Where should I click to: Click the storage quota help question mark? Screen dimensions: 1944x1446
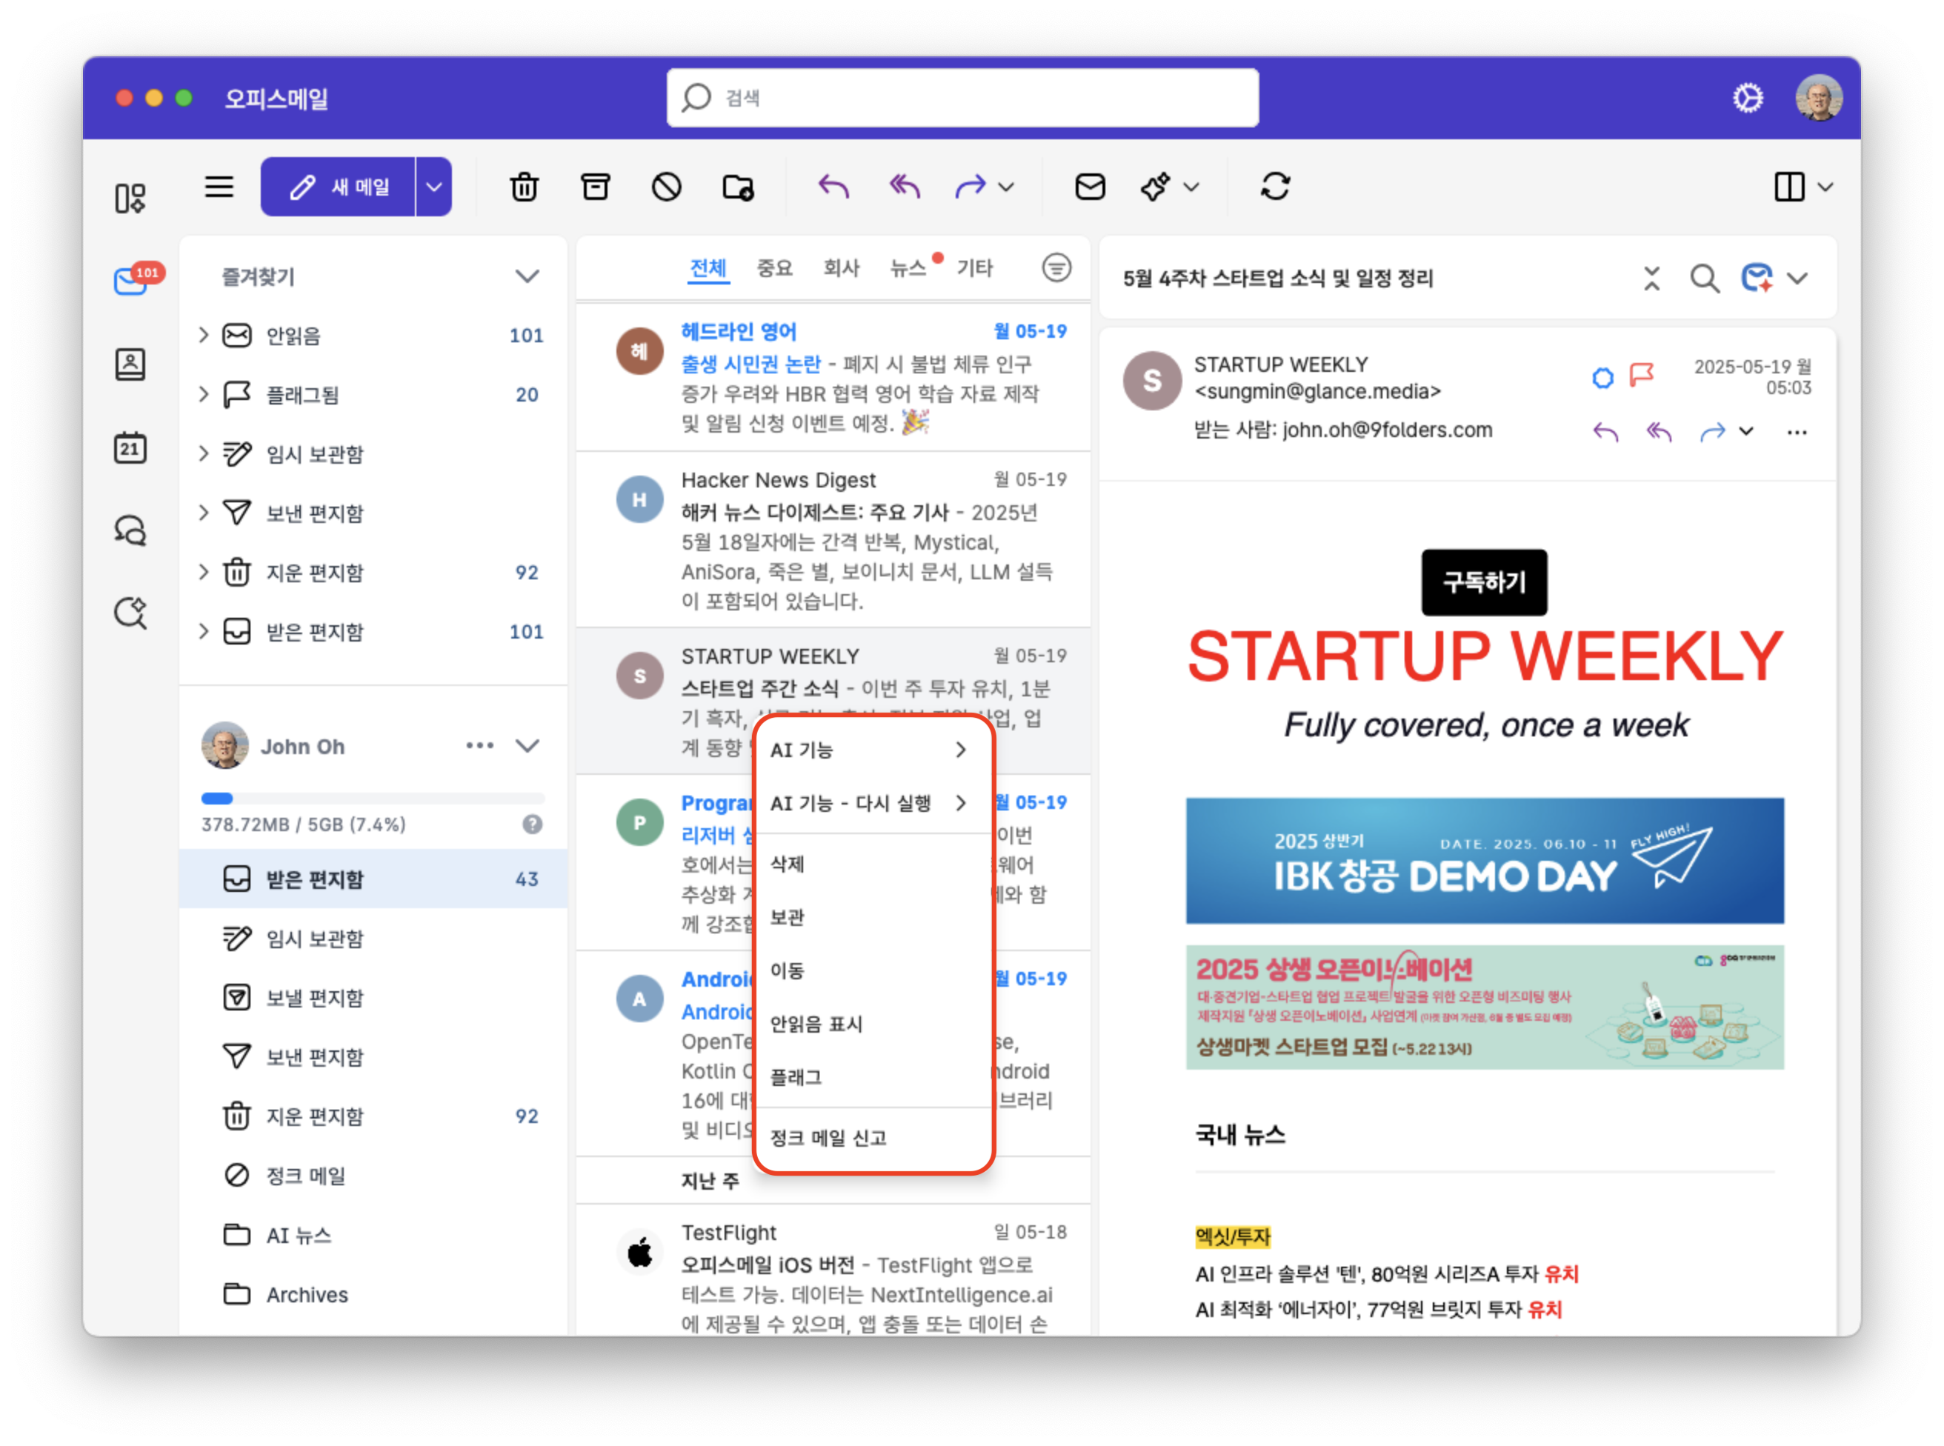click(x=532, y=824)
